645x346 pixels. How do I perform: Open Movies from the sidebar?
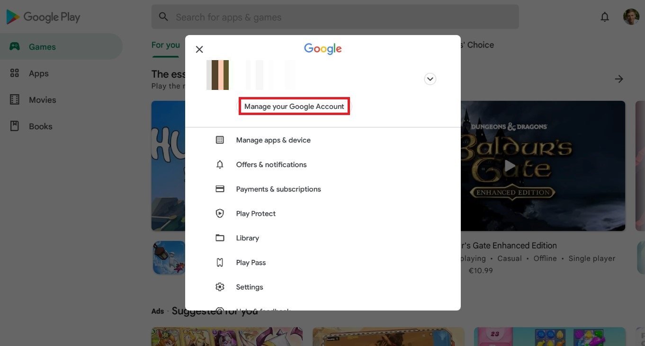42,100
